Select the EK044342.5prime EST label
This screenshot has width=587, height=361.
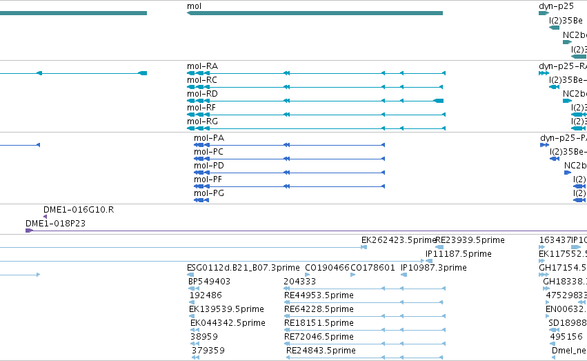pyautogui.click(x=228, y=323)
